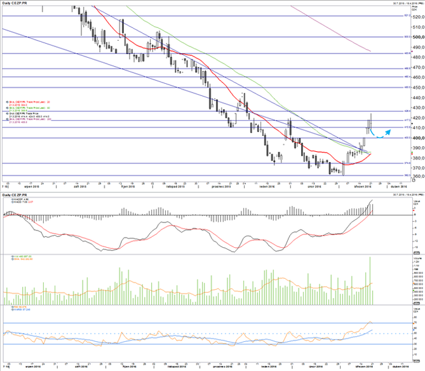Click the MACD line legend icon

(x=12, y=202)
